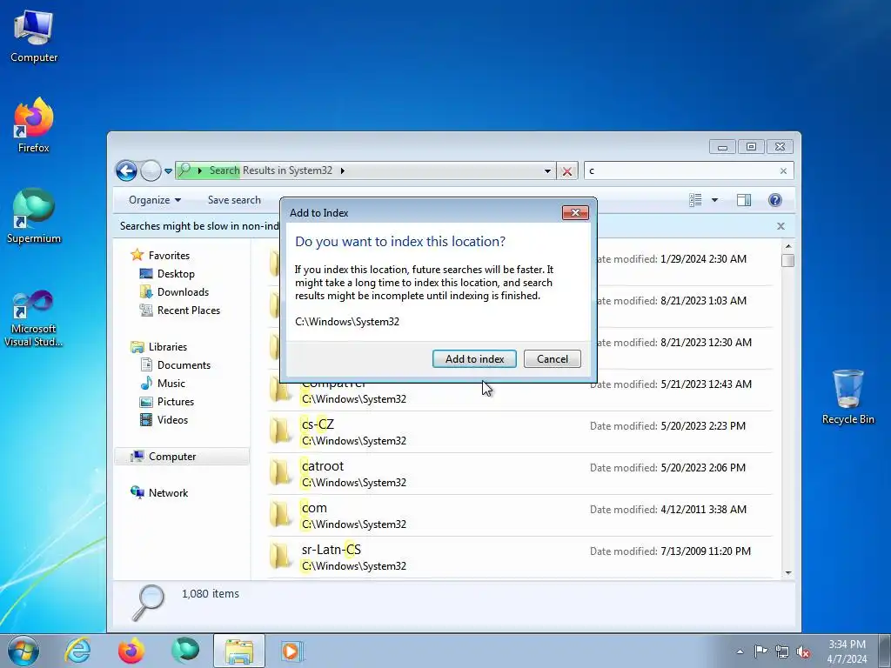Viewport: 891px width, 668px height.
Task: Open Desktop under Favorites
Action: [x=176, y=274]
